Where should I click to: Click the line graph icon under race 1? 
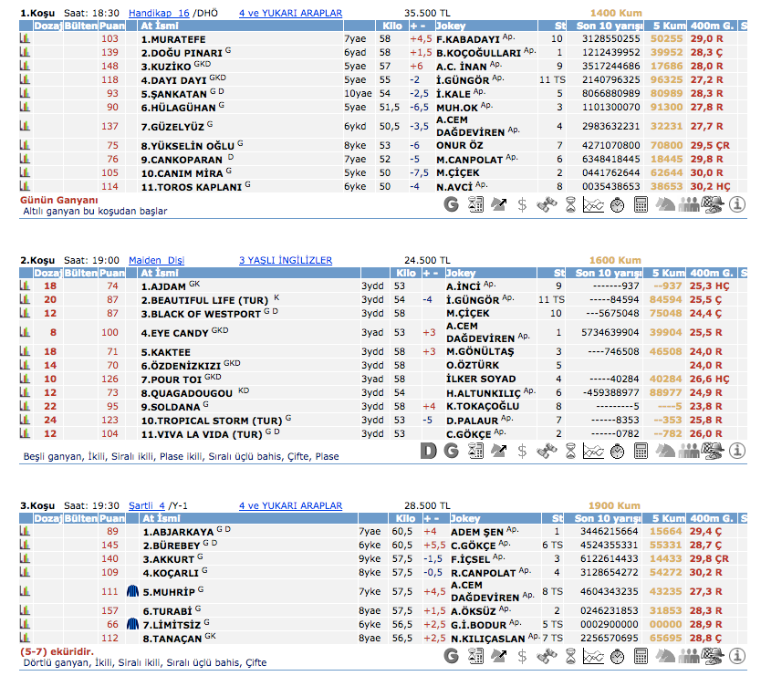tap(594, 205)
